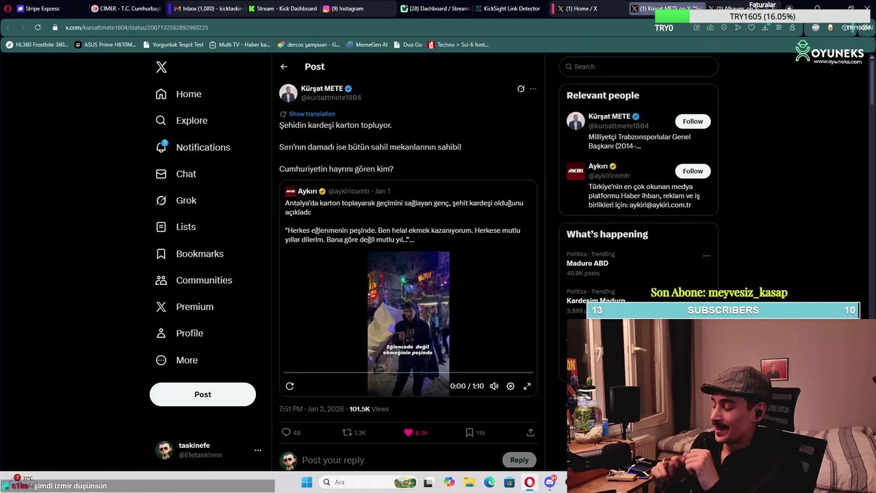Switch to KickSight Link Detector tab
This screenshot has width=876, height=493.
(507, 9)
